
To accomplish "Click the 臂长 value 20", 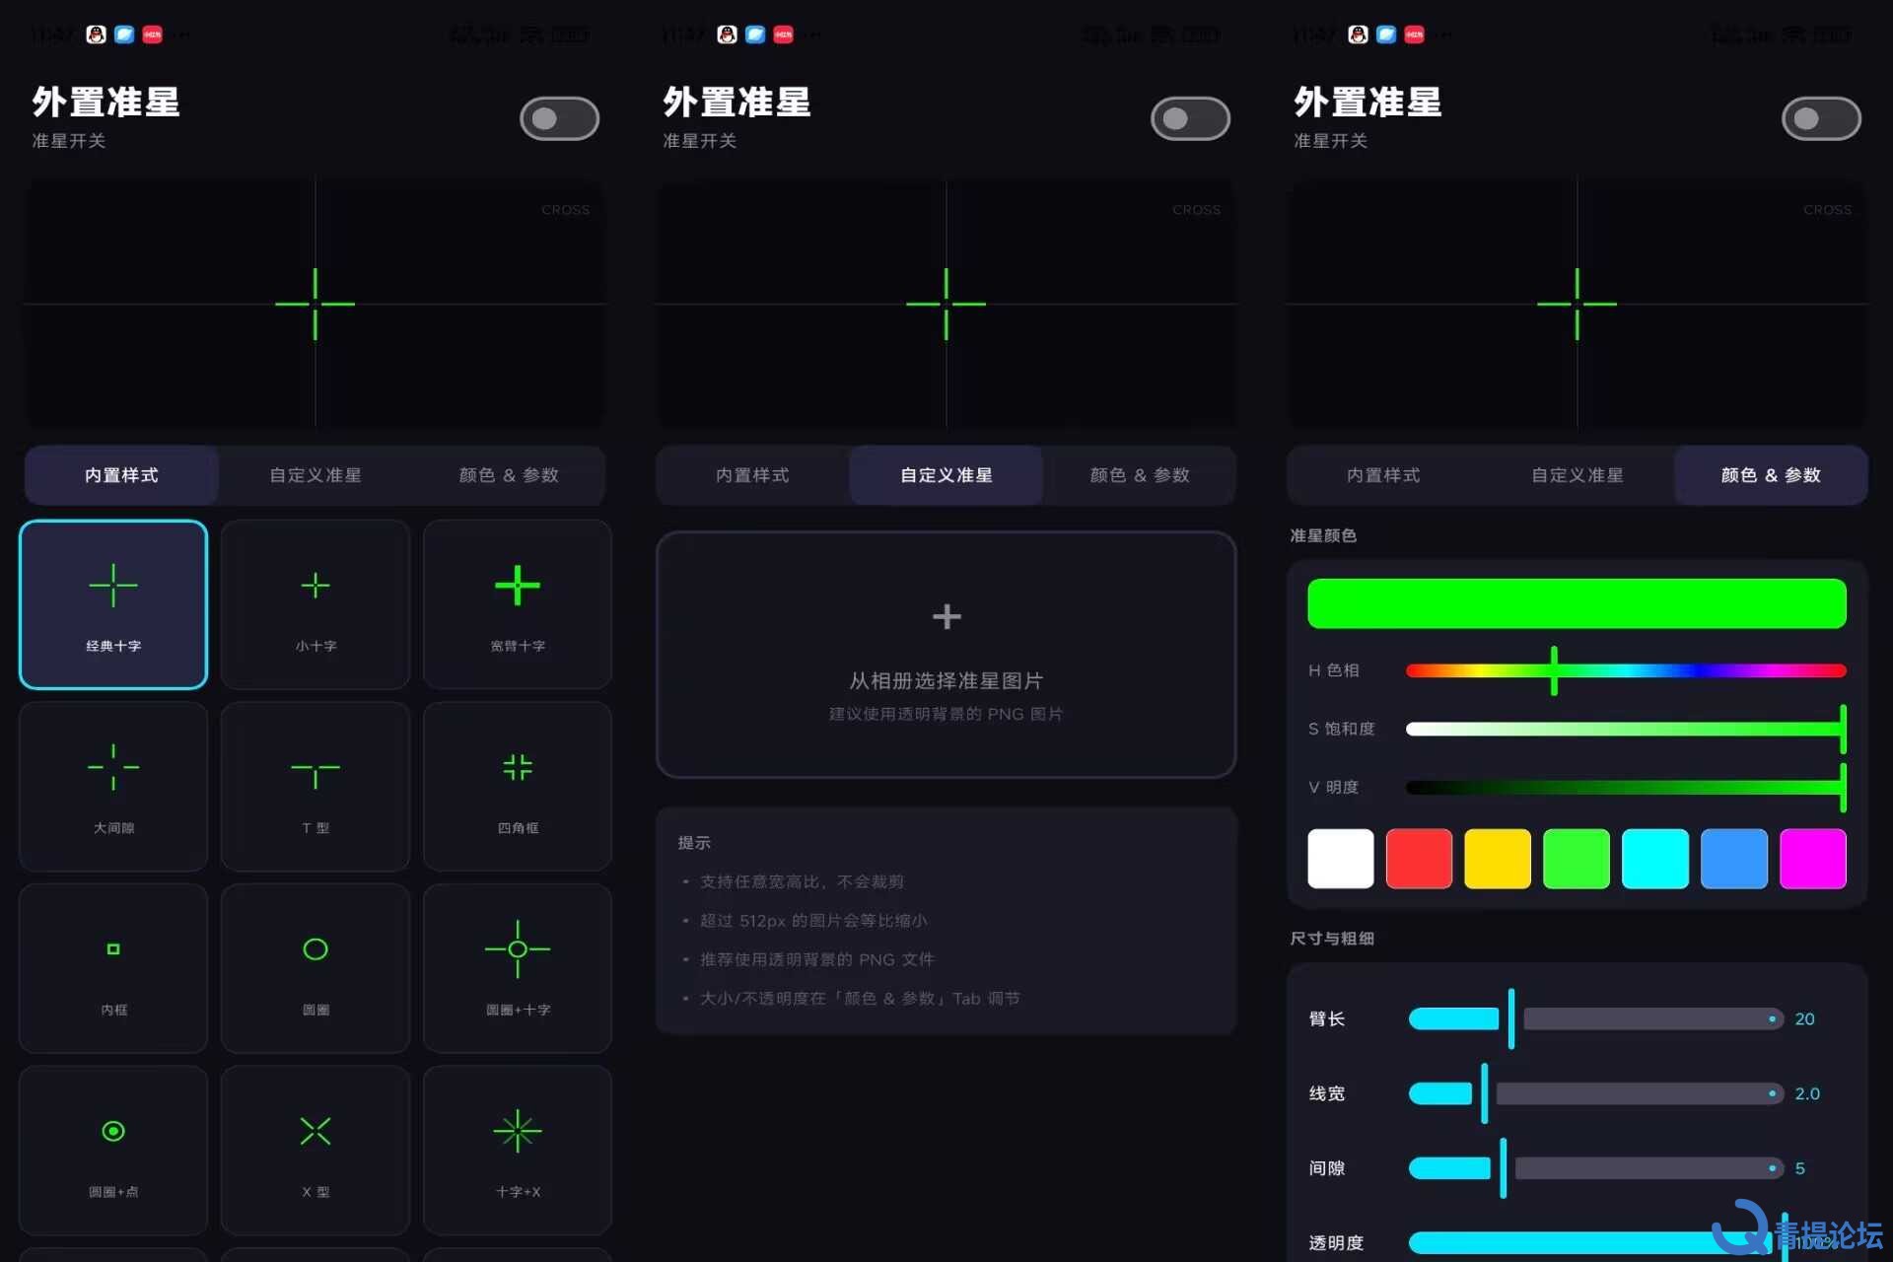I will coord(1804,1018).
